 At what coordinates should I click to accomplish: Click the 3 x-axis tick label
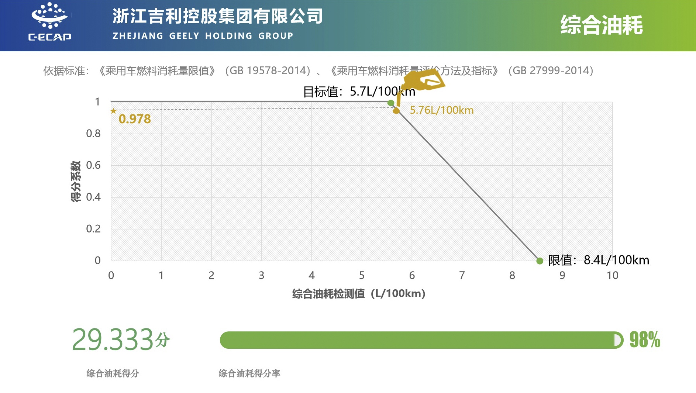pyautogui.click(x=261, y=276)
